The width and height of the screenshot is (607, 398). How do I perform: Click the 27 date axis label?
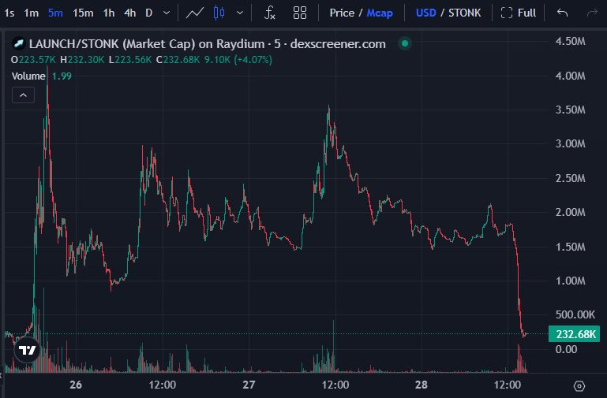pos(249,385)
